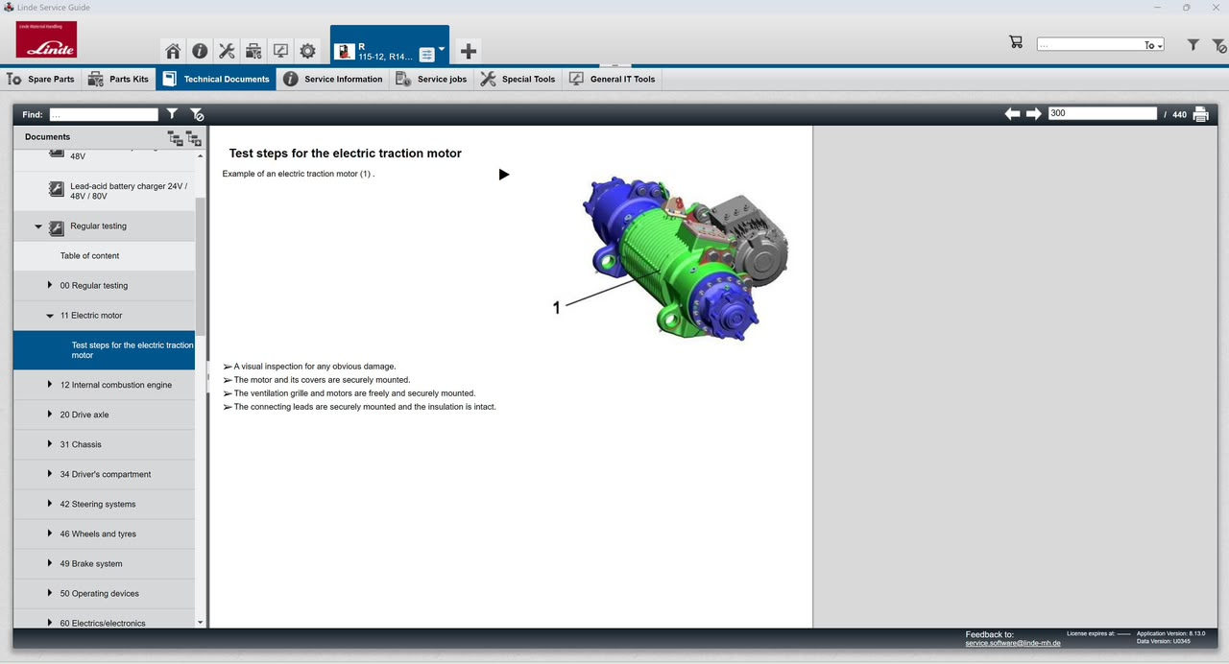1229x664 pixels.
Task: Add a new truck tab with plus icon
Action: 468,51
